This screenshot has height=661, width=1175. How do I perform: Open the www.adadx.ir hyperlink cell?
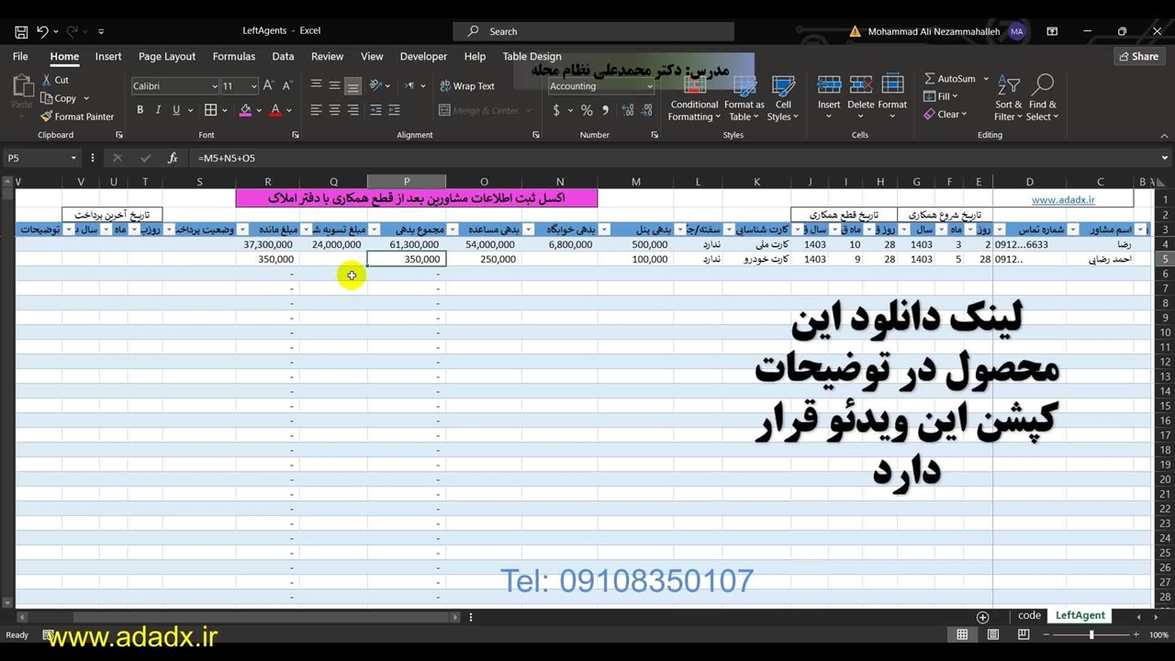pos(1062,199)
